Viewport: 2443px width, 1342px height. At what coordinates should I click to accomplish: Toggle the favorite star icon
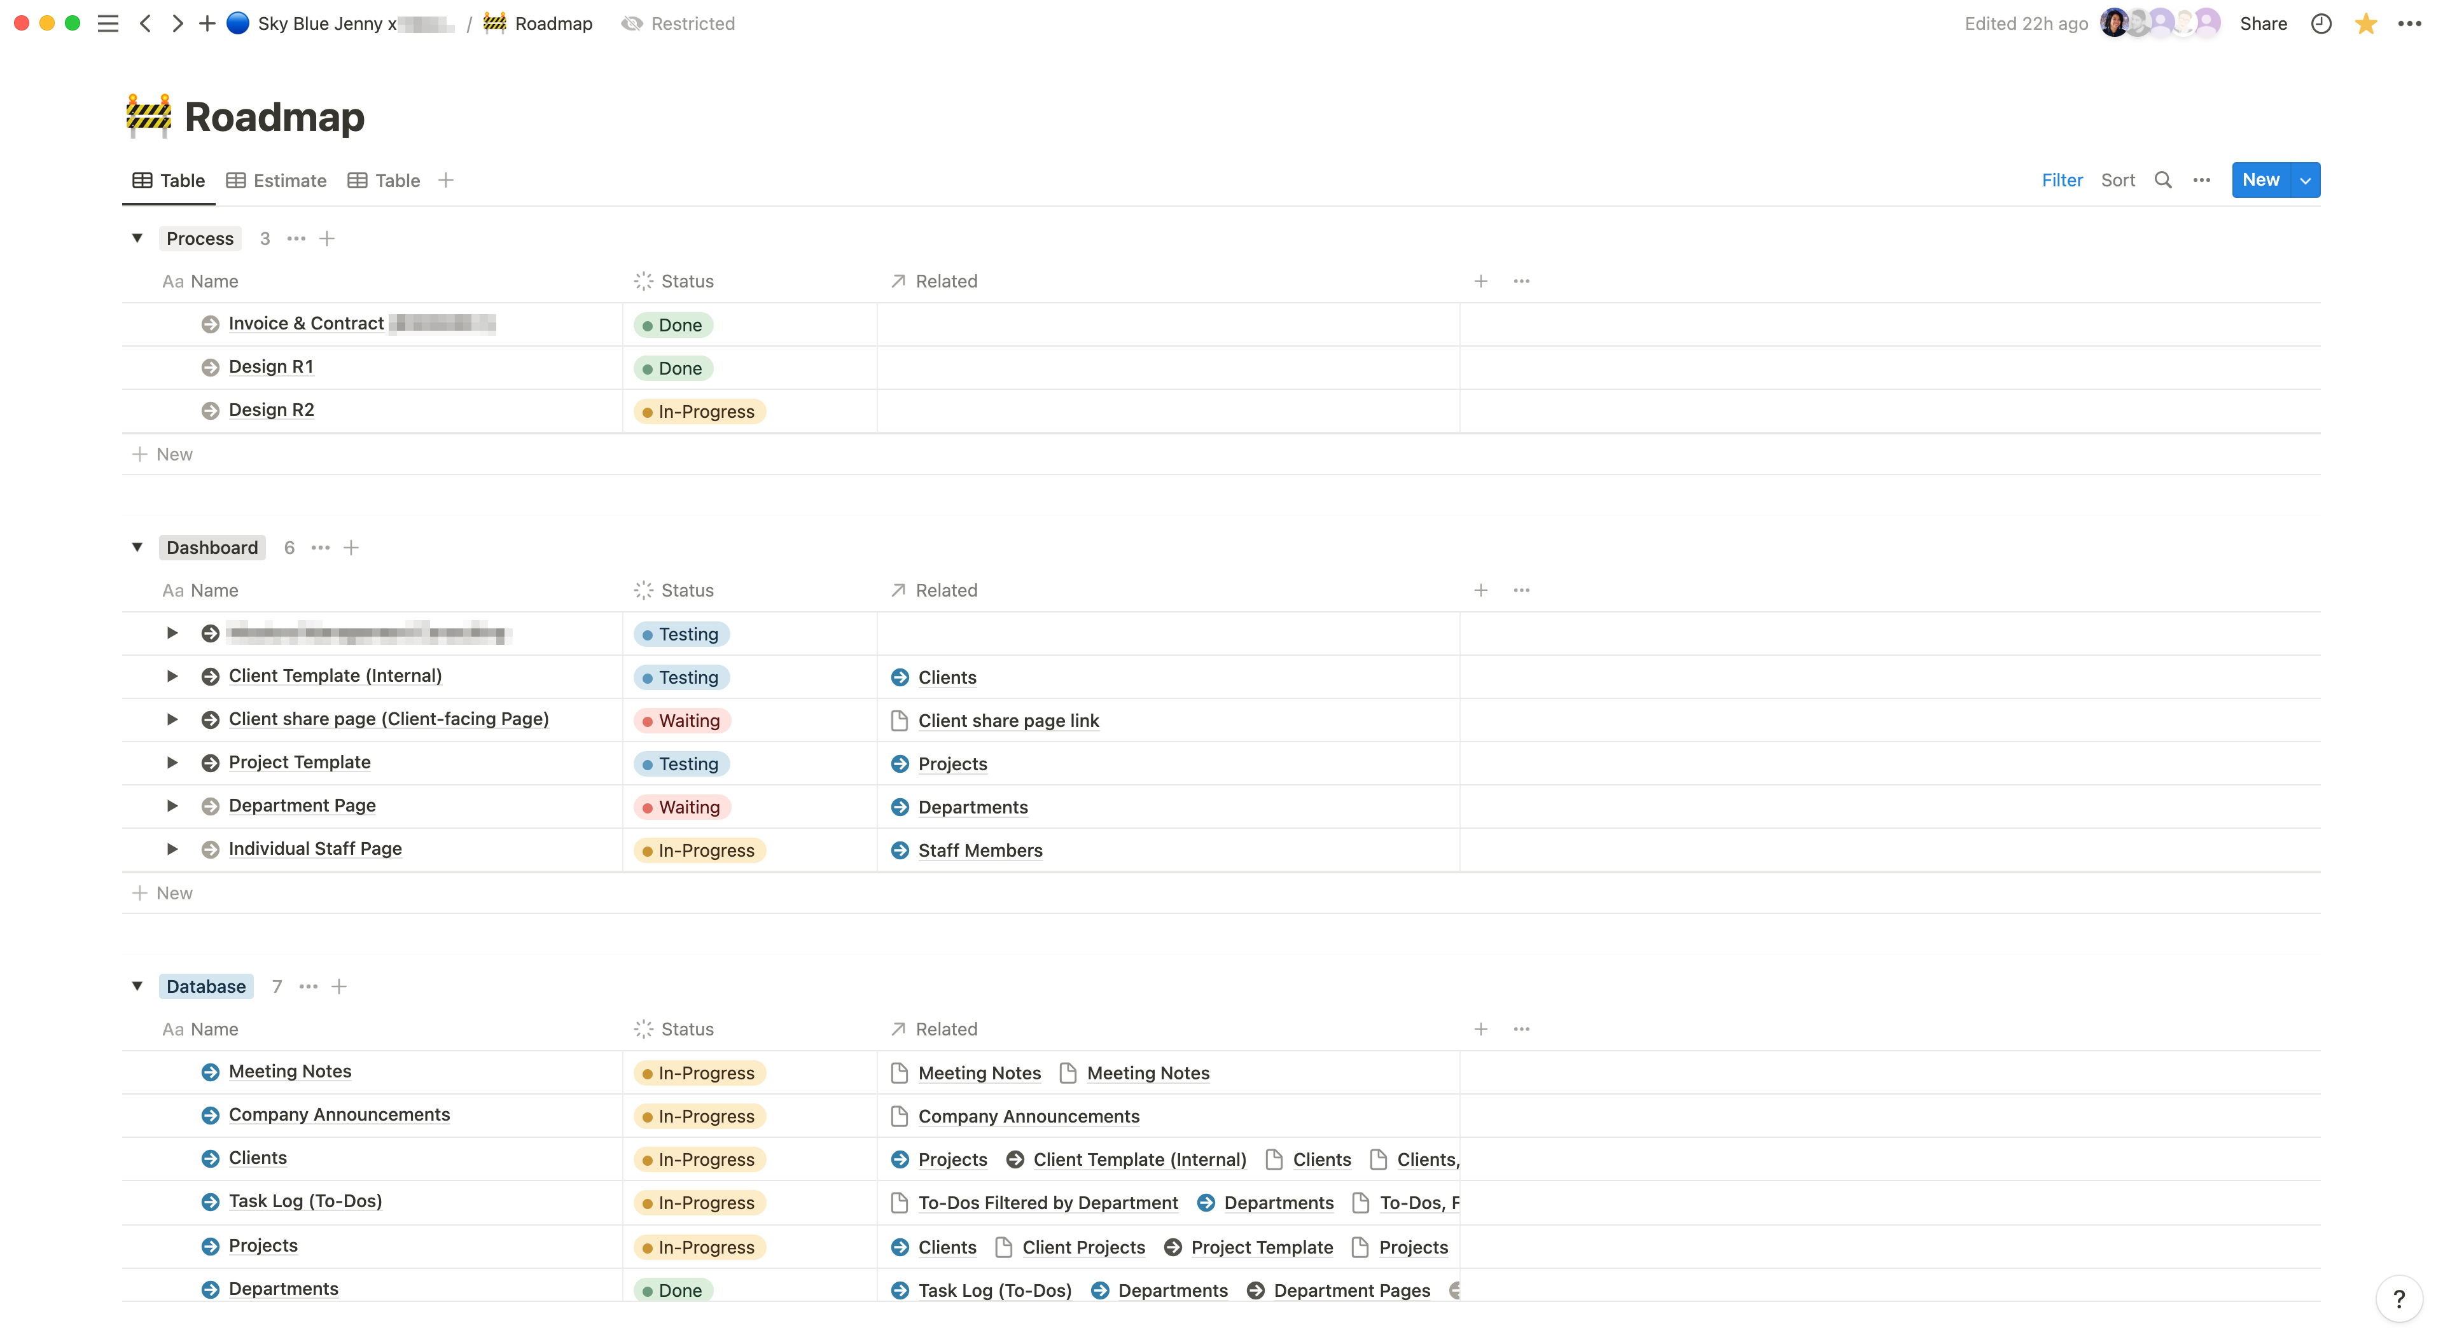coord(2365,24)
